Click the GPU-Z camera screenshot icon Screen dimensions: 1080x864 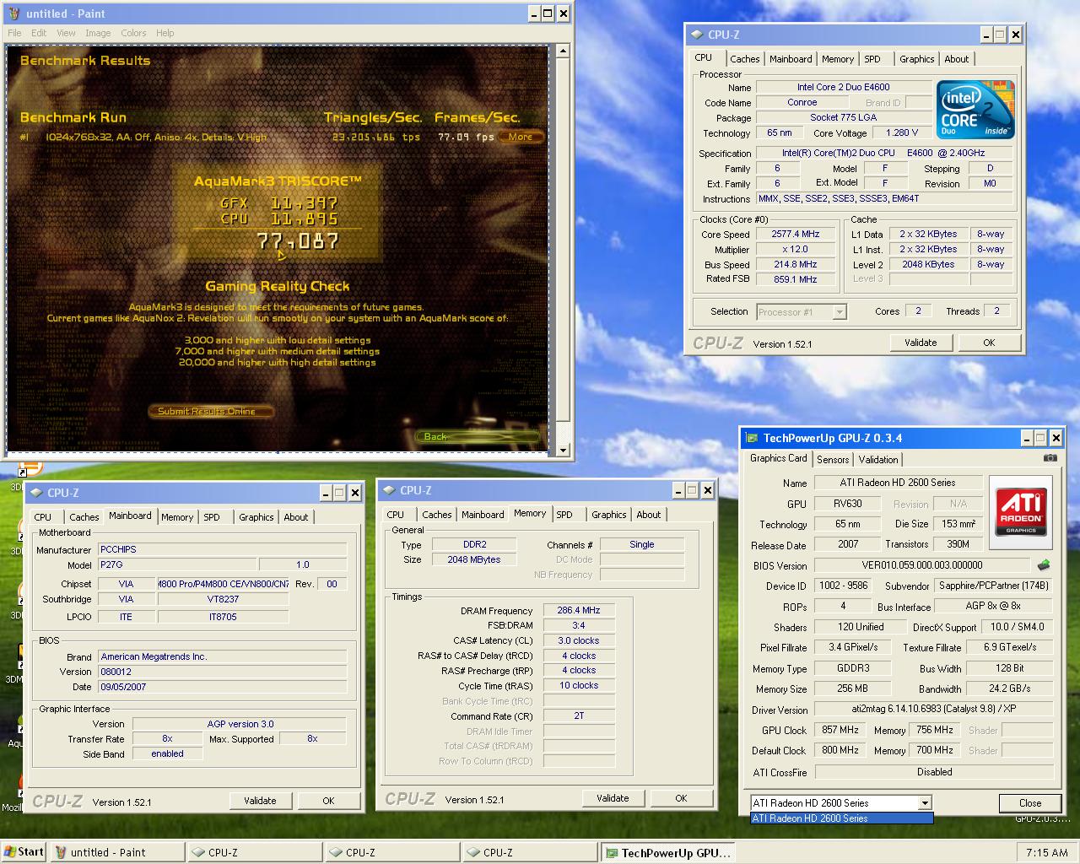pos(1050,458)
